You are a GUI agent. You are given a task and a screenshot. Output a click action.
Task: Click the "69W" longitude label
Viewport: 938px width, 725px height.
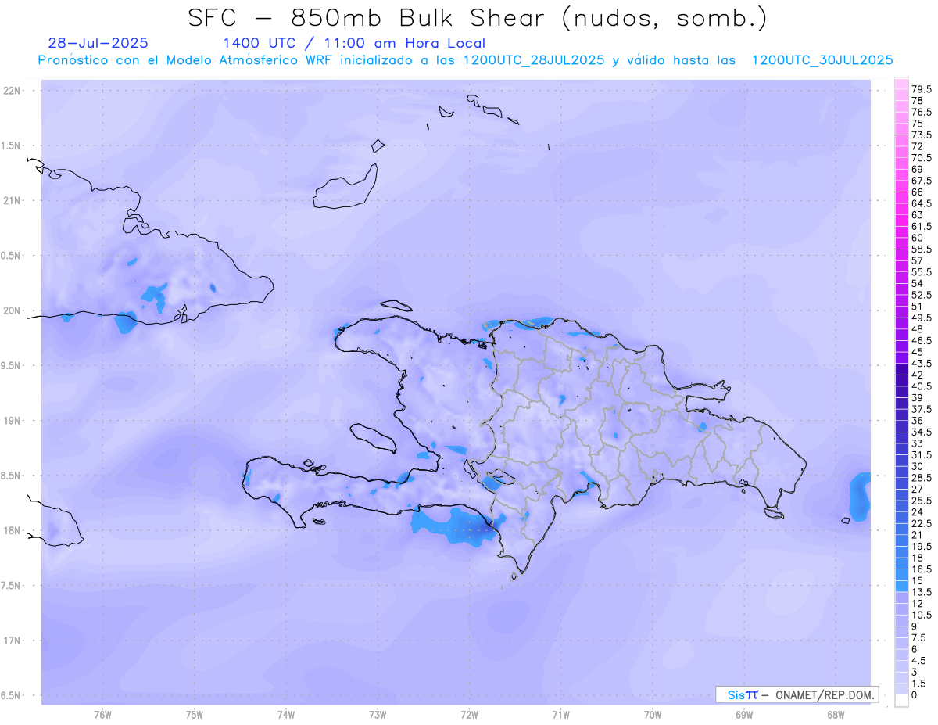(x=744, y=715)
